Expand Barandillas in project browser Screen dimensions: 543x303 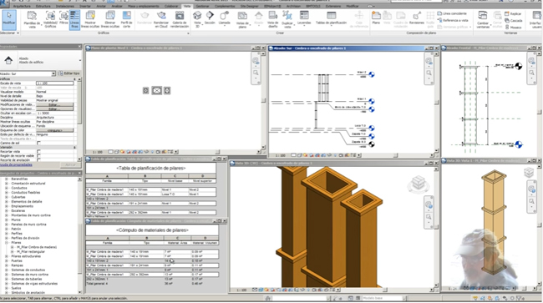(6, 179)
